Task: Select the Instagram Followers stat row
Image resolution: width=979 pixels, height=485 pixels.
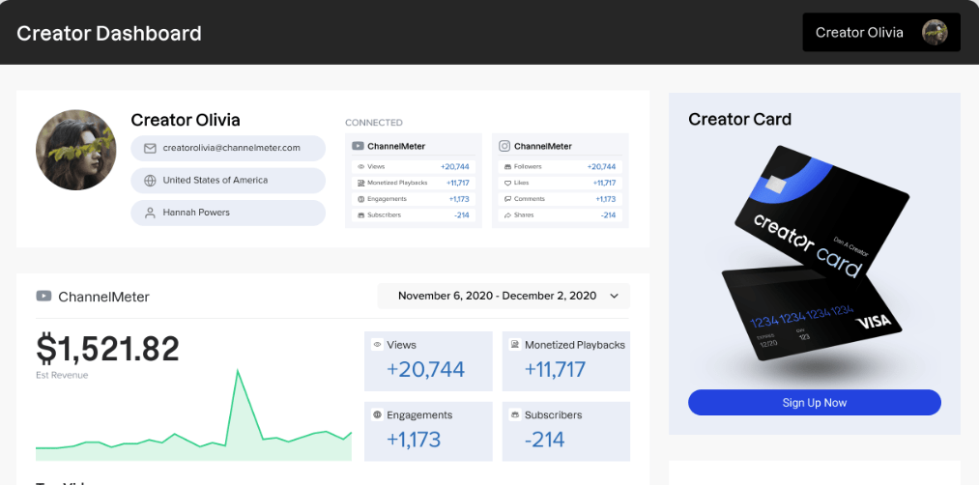Action: click(561, 167)
